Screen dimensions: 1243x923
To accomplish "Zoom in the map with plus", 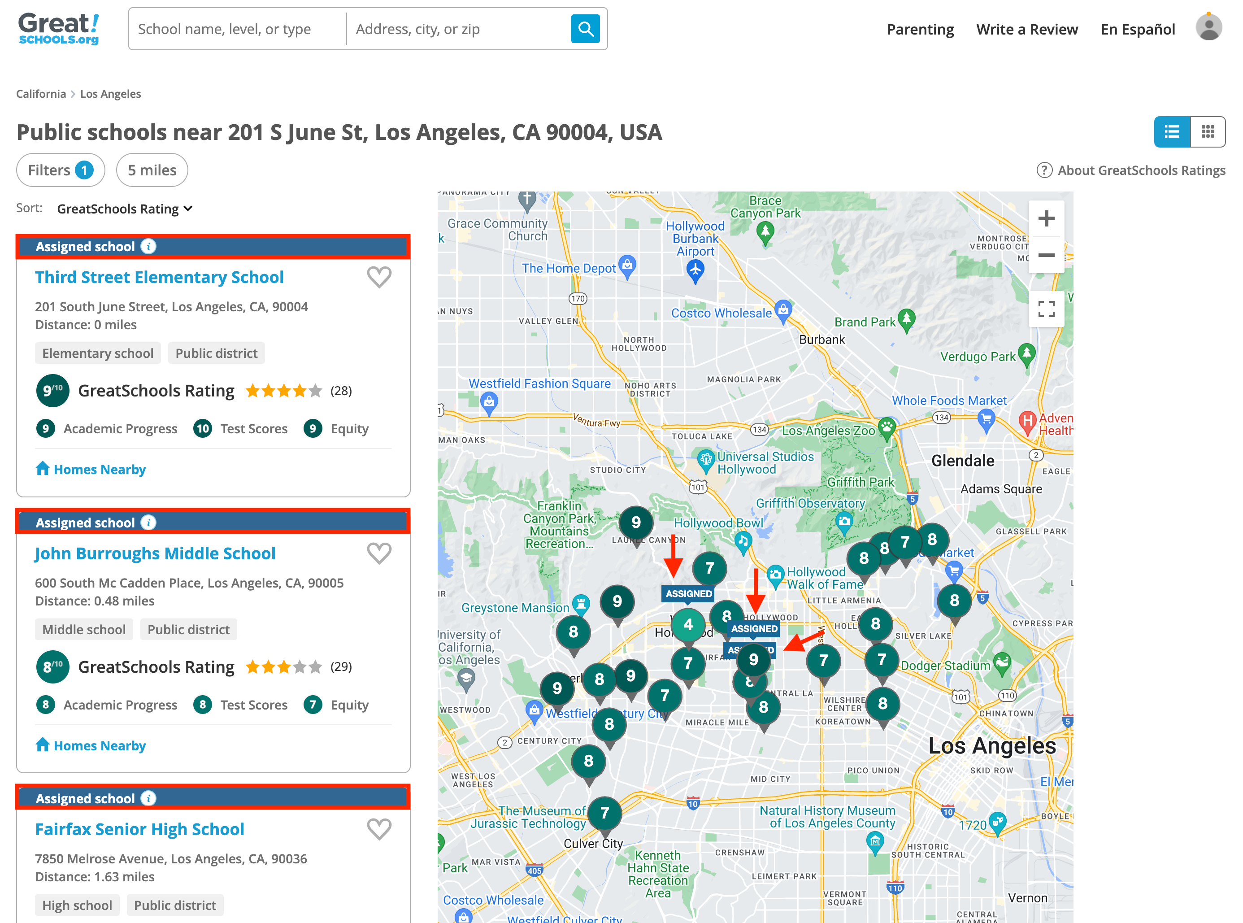I will pos(1046,218).
